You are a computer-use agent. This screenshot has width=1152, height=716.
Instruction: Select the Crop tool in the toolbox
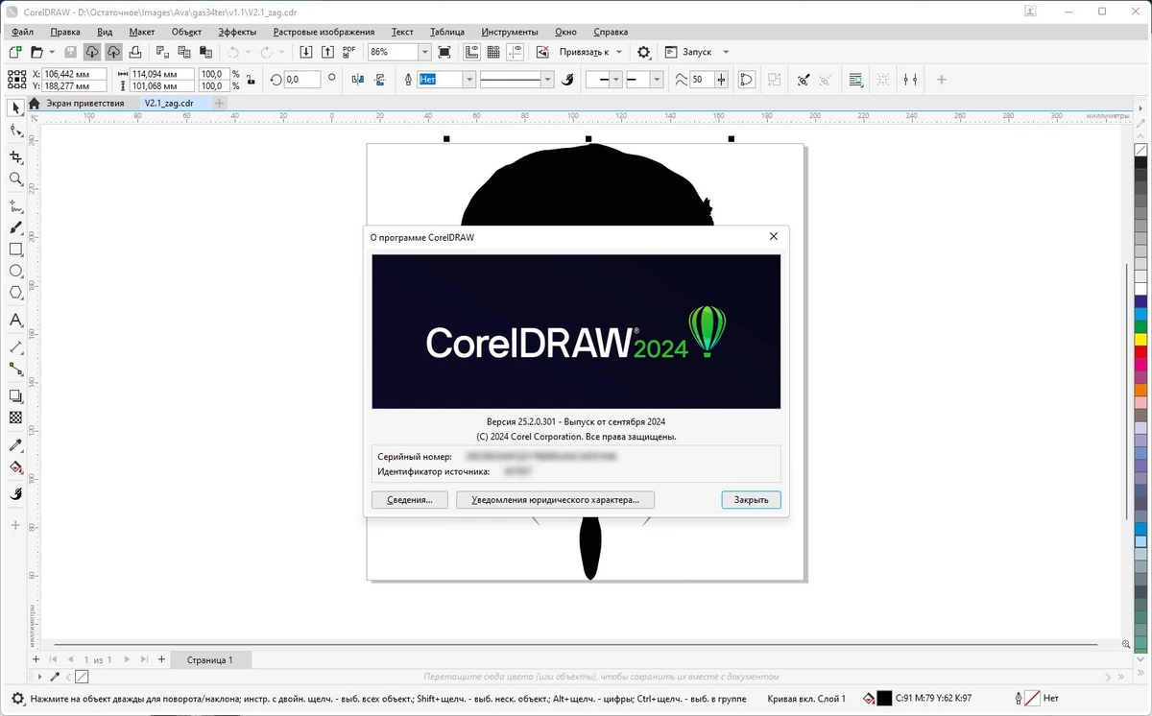tap(15, 156)
